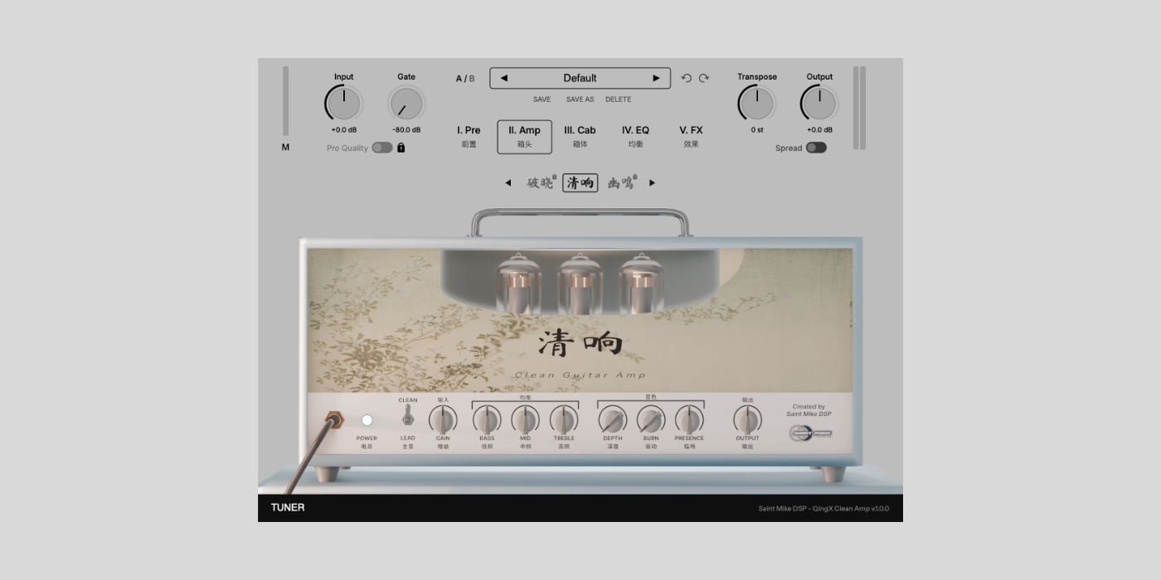Click the guitar input jack on amp
1161x580 pixels.
(334, 420)
